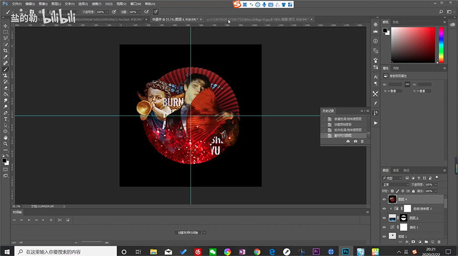Select the Pen tool
The height and width of the screenshot is (256, 458).
point(5,113)
